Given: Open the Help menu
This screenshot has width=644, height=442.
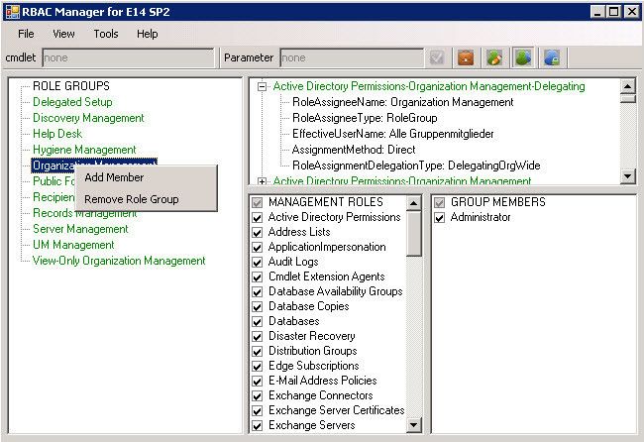Looking at the screenshot, I should pos(148,34).
